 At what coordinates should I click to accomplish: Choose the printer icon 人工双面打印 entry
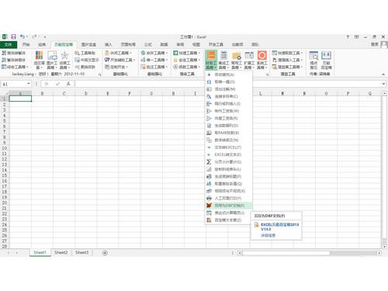click(x=228, y=198)
